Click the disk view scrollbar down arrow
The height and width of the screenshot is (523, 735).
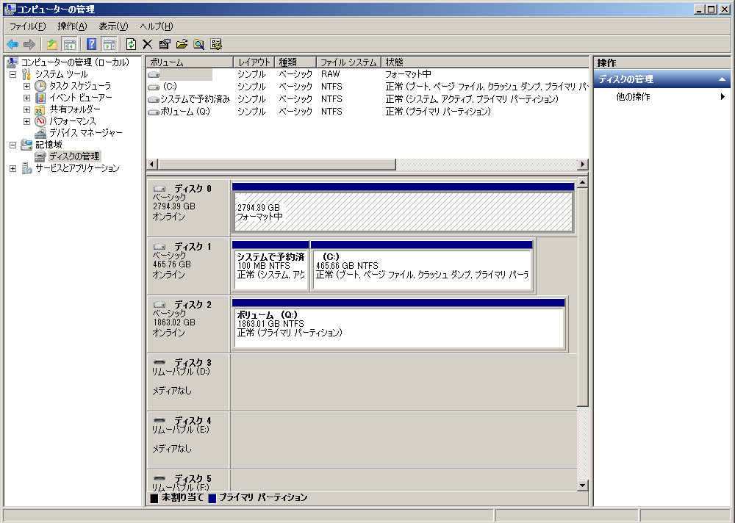click(x=582, y=486)
